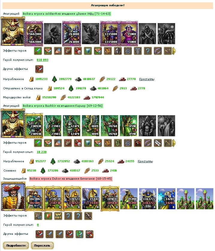Click the purple ring effect icon for soldierA's hero
Viewport: 215px width, 251px height.
[x=158, y=51]
